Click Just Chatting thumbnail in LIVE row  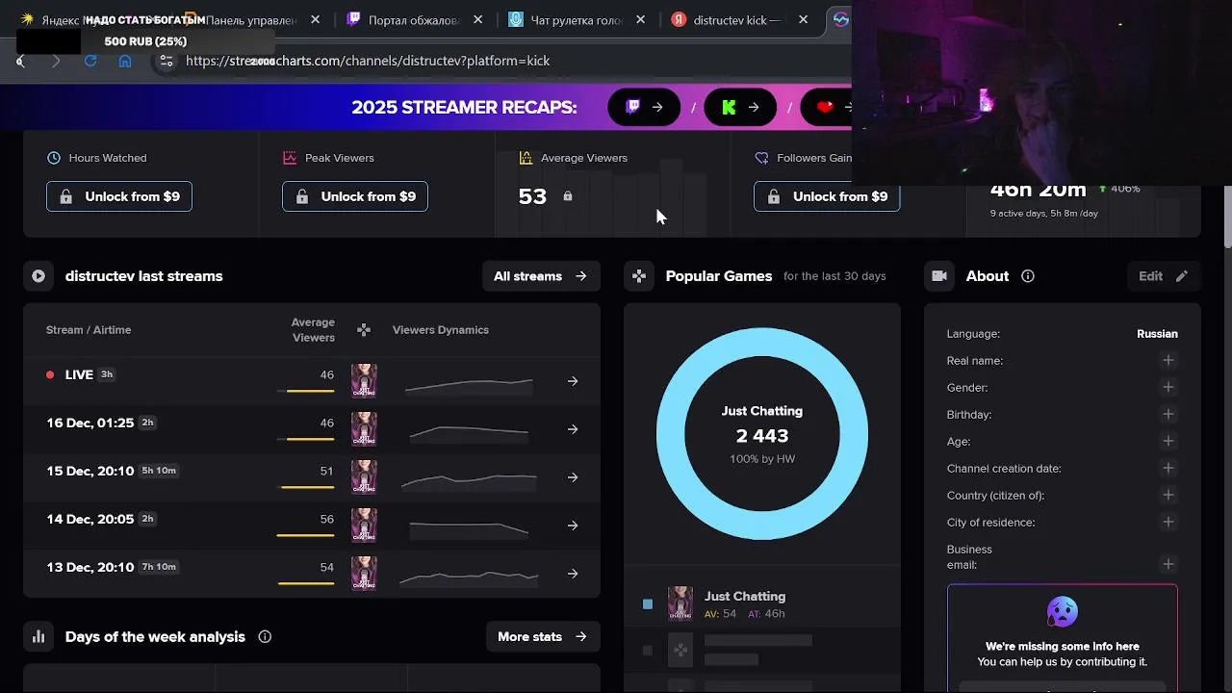364,381
